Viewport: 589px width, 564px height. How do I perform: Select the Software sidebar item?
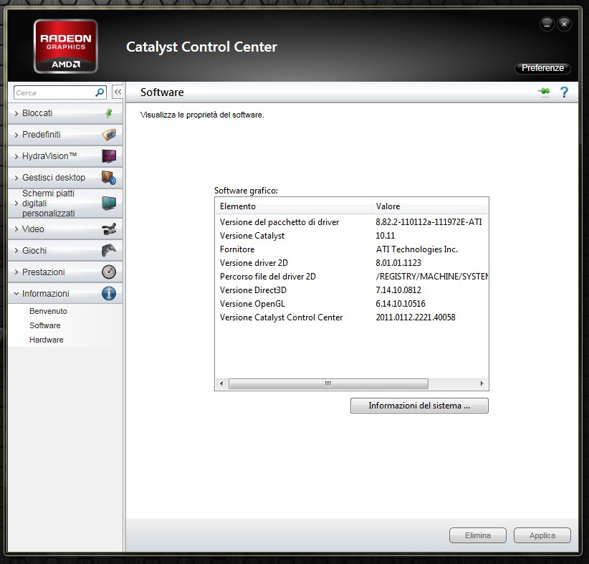coord(44,325)
